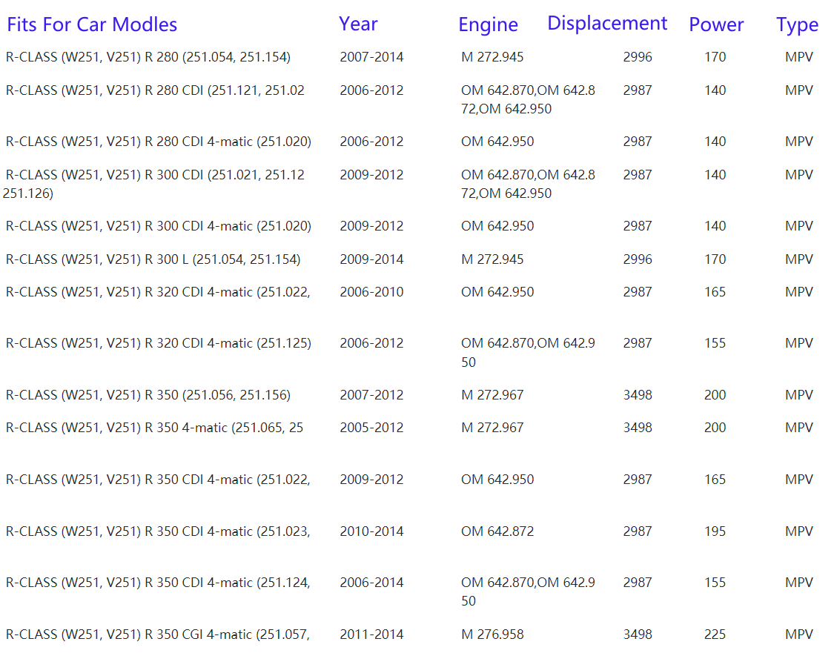Select model R 350 4-matic (251.065, 25
This screenshot has width=834, height=653.
(154, 428)
